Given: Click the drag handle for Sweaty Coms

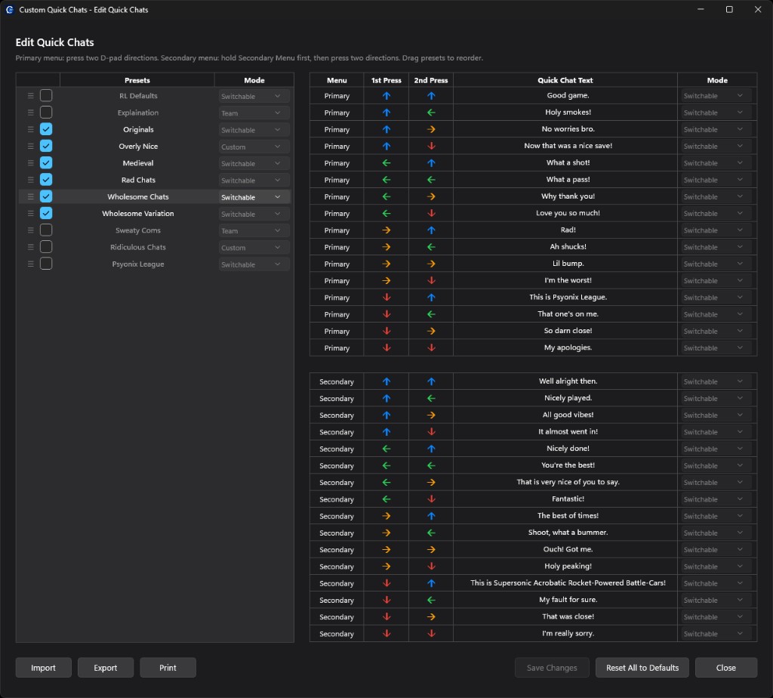Looking at the screenshot, I should point(30,230).
